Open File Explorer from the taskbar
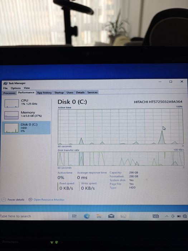The image size is (188, 251). [x=99, y=216]
